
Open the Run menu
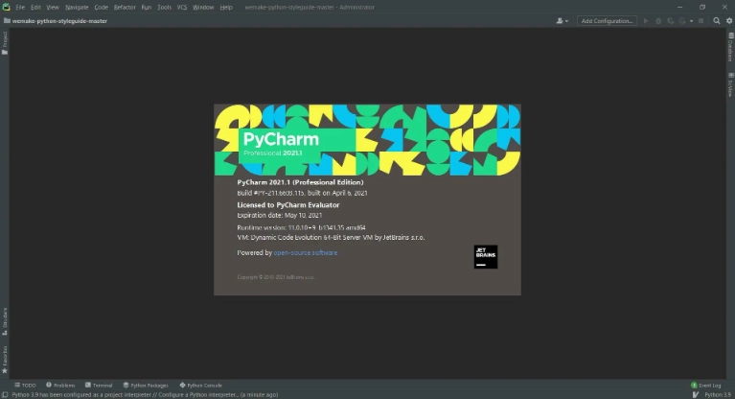[147, 7]
